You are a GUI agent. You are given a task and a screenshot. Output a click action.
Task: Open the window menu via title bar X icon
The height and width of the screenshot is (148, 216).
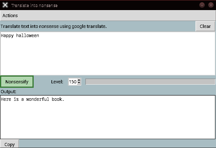click(x=5, y=5)
